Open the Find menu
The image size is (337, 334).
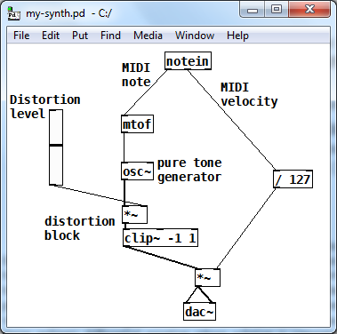(x=110, y=36)
